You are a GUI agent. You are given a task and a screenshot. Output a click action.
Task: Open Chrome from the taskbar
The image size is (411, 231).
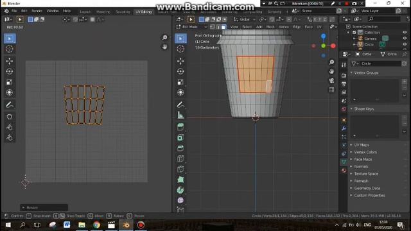click(96, 225)
